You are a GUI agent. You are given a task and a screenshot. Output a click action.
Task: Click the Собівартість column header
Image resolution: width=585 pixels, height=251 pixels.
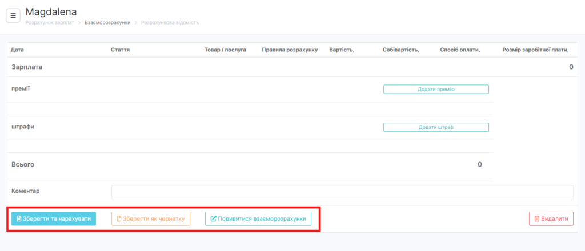(400, 50)
